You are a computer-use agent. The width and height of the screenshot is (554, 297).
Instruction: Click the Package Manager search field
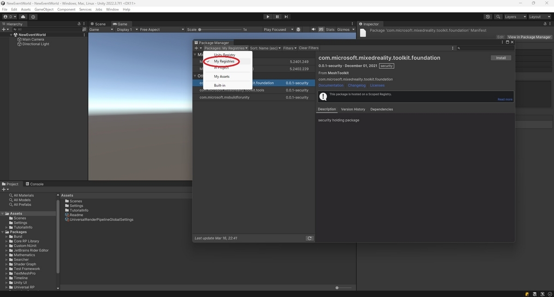[x=485, y=48]
